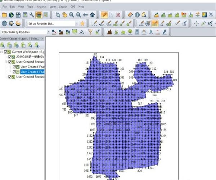Click the Open Data File folder icon

point(4,15)
